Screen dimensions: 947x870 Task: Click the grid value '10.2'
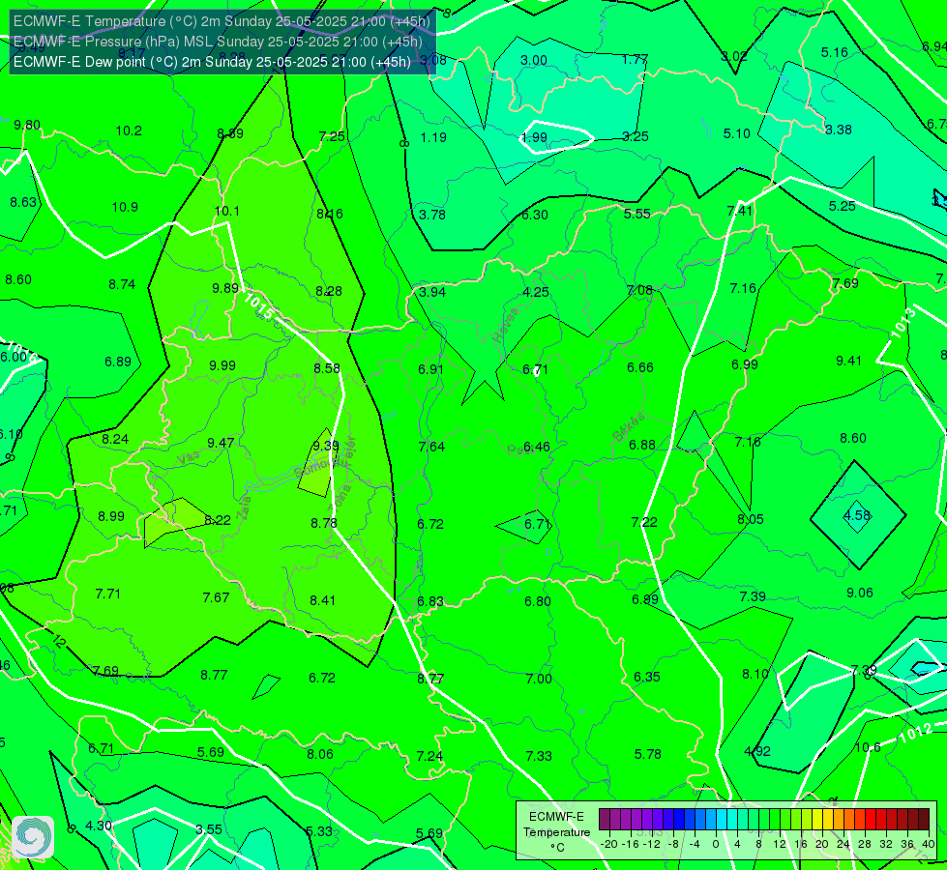click(x=129, y=130)
